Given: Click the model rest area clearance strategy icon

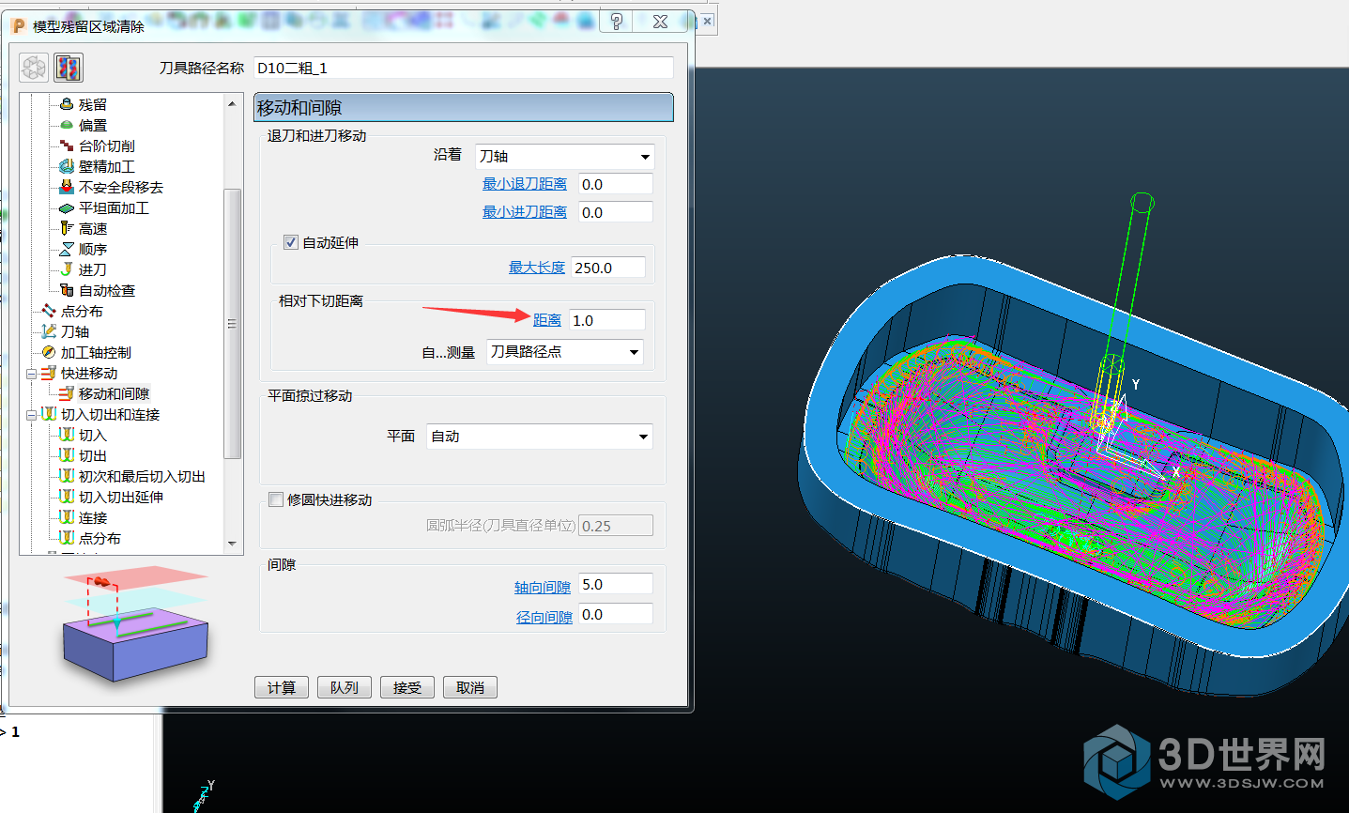Looking at the screenshot, I should [69, 68].
